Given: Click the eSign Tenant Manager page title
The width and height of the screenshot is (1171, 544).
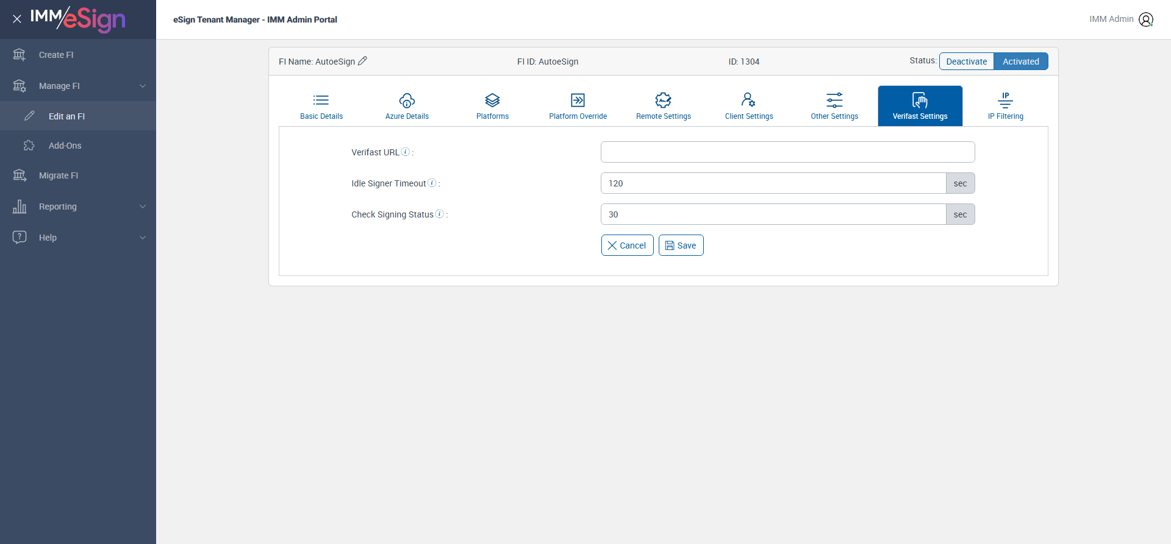Looking at the screenshot, I should (x=255, y=19).
